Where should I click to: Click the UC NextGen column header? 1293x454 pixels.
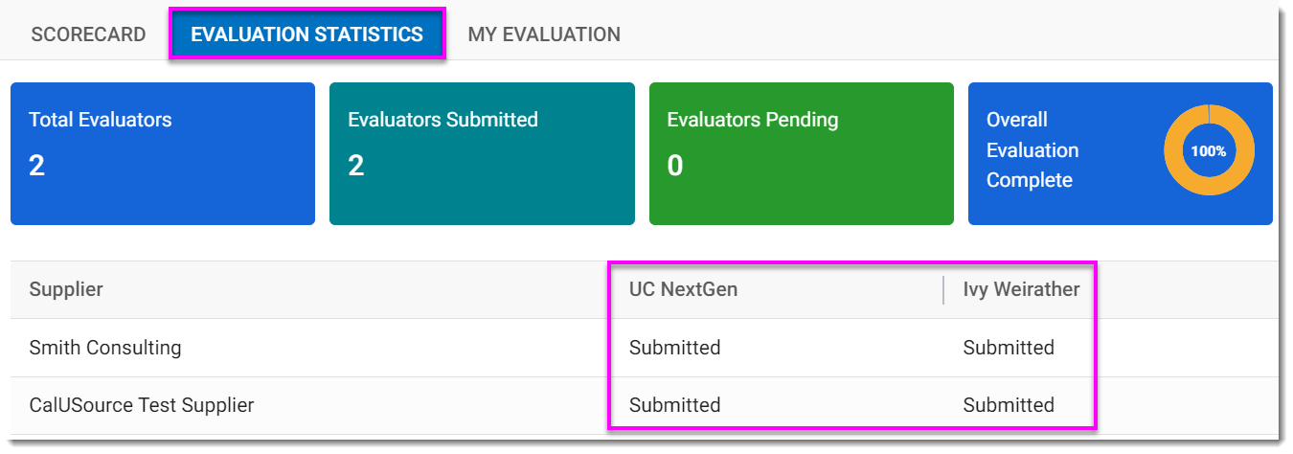click(683, 289)
